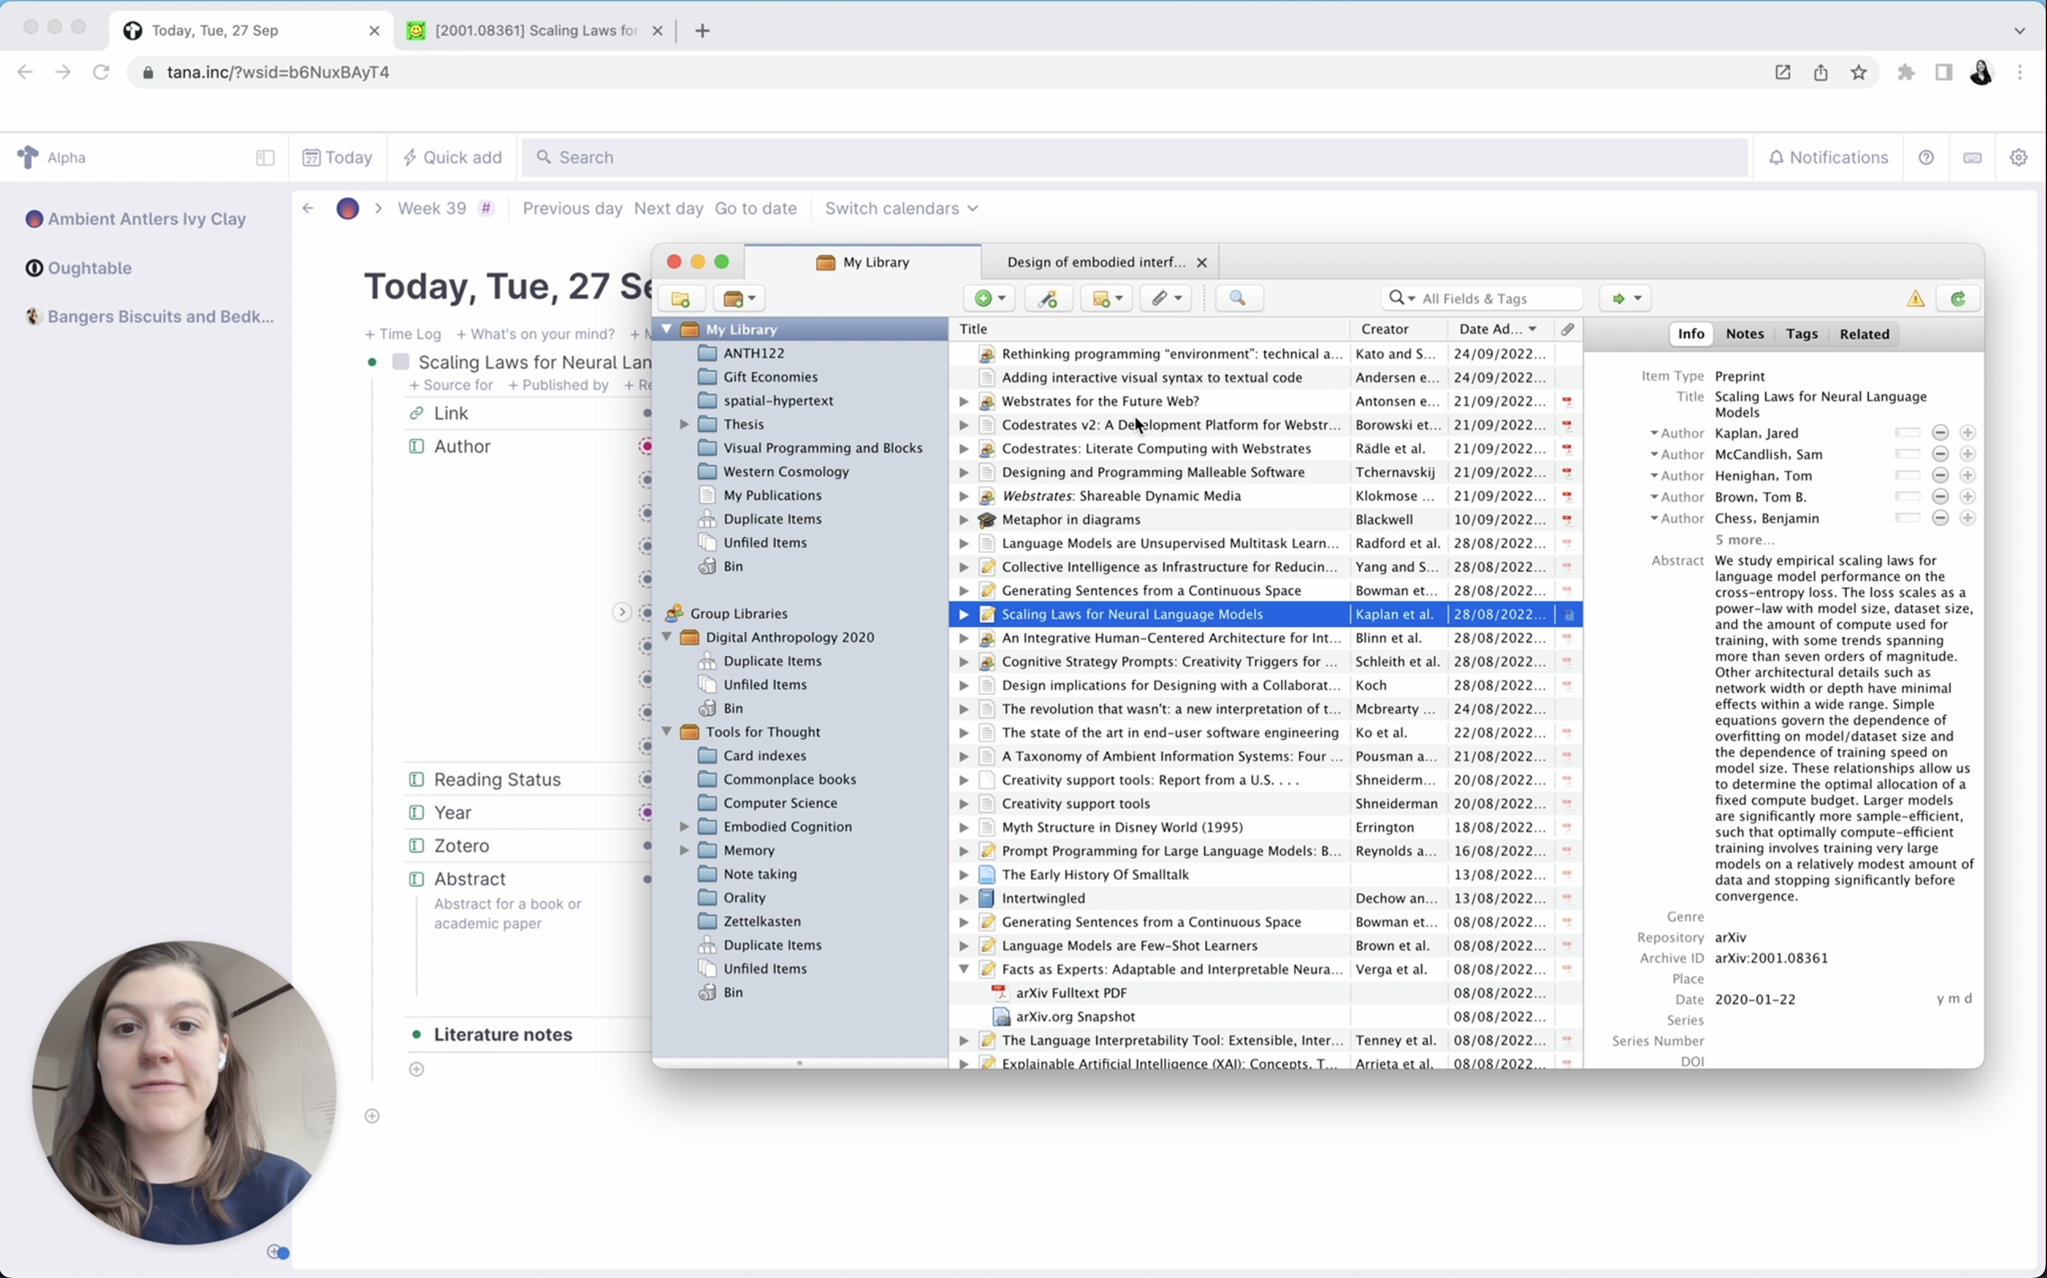Click the Advanced Search magnifier icon
Screen dimensions: 2047x1278
[1239, 298]
